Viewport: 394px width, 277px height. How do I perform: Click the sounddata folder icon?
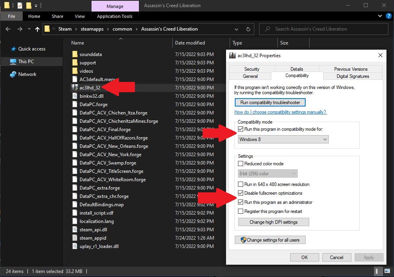coord(75,54)
